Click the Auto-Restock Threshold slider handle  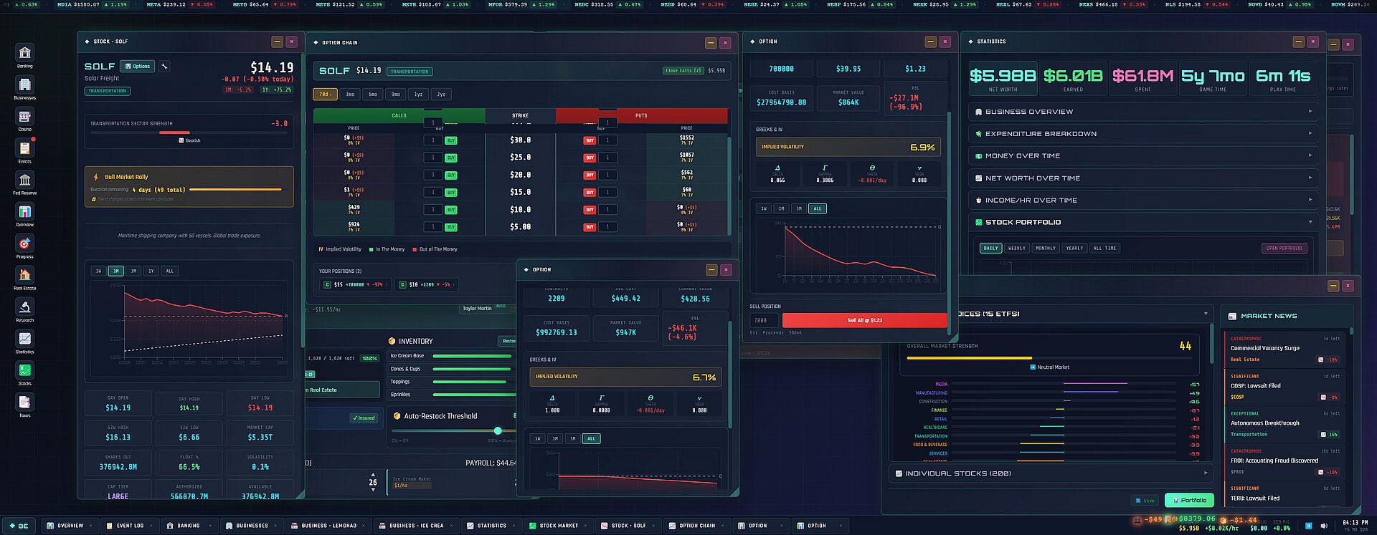pyautogui.click(x=498, y=431)
